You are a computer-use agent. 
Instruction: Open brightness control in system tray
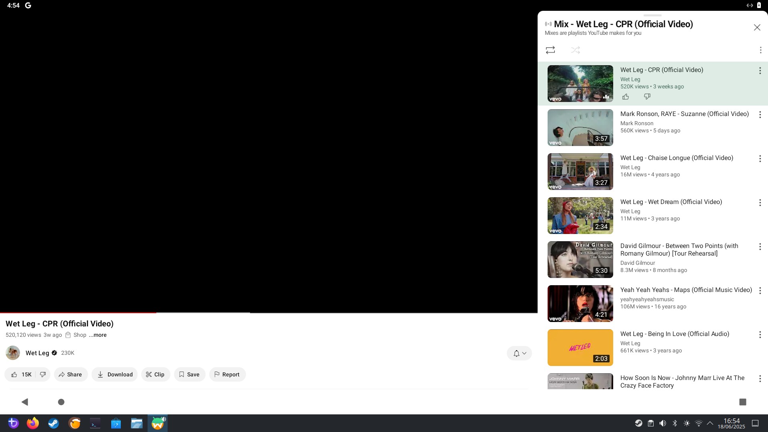pyautogui.click(x=687, y=423)
